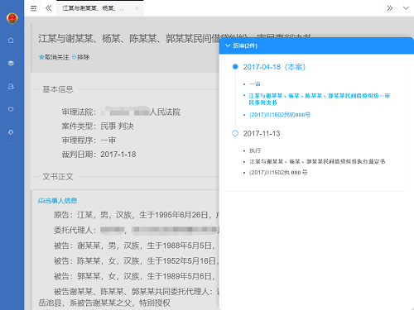Open the database stack icon in sidebar
414x310 pixels.
(x=11, y=64)
